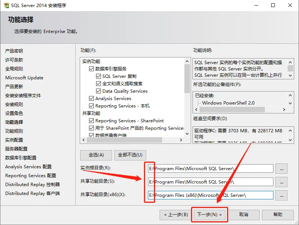
Task: Click the SQL Server setup title bar icon
Action: click(x=6, y=5)
